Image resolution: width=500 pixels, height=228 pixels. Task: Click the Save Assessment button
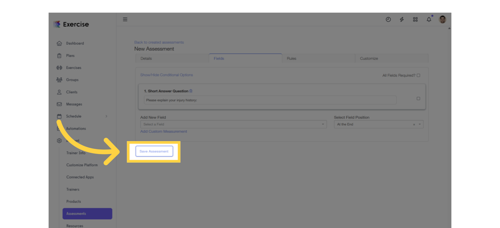[x=154, y=151]
